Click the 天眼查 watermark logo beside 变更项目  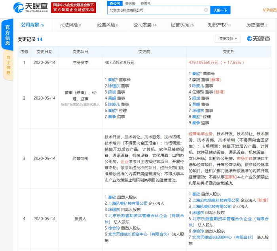(x=259, y=39)
